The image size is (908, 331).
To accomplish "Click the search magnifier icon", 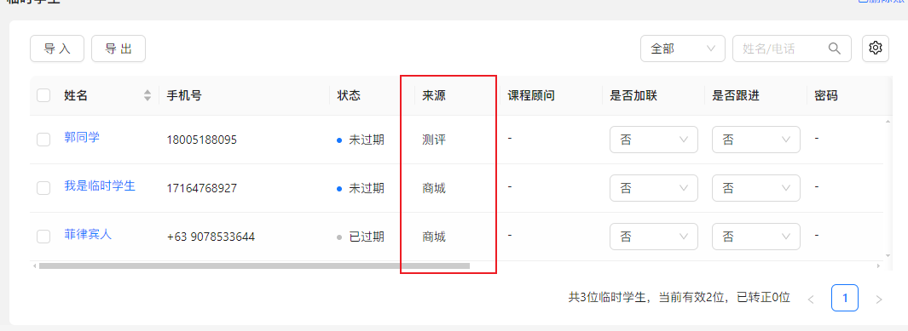I will click(x=835, y=49).
